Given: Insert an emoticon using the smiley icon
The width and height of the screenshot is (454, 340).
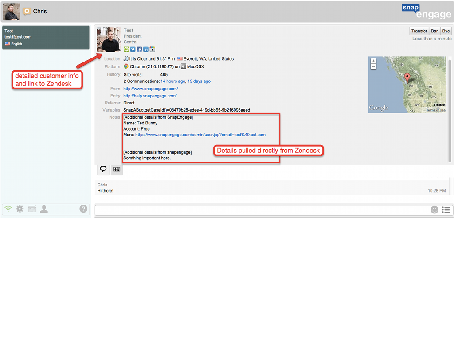Looking at the screenshot, I should (434, 210).
